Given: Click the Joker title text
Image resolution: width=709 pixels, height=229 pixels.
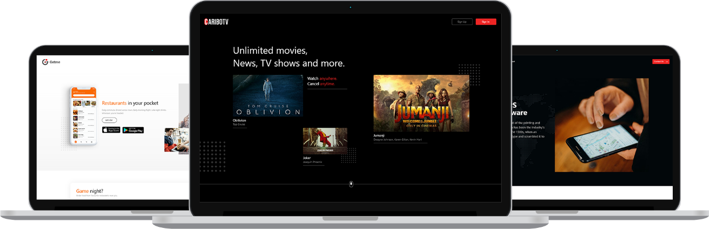Looking at the screenshot, I should pyautogui.click(x=307, y=158).
